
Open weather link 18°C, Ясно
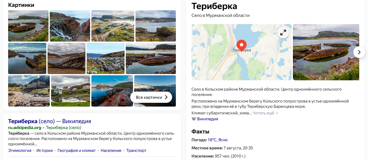tap(217, 140)
